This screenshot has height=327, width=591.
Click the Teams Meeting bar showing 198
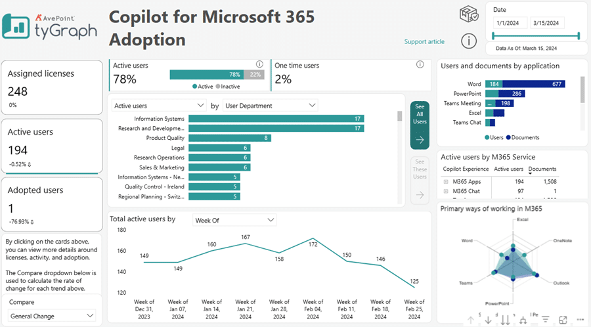click(505, 103)
